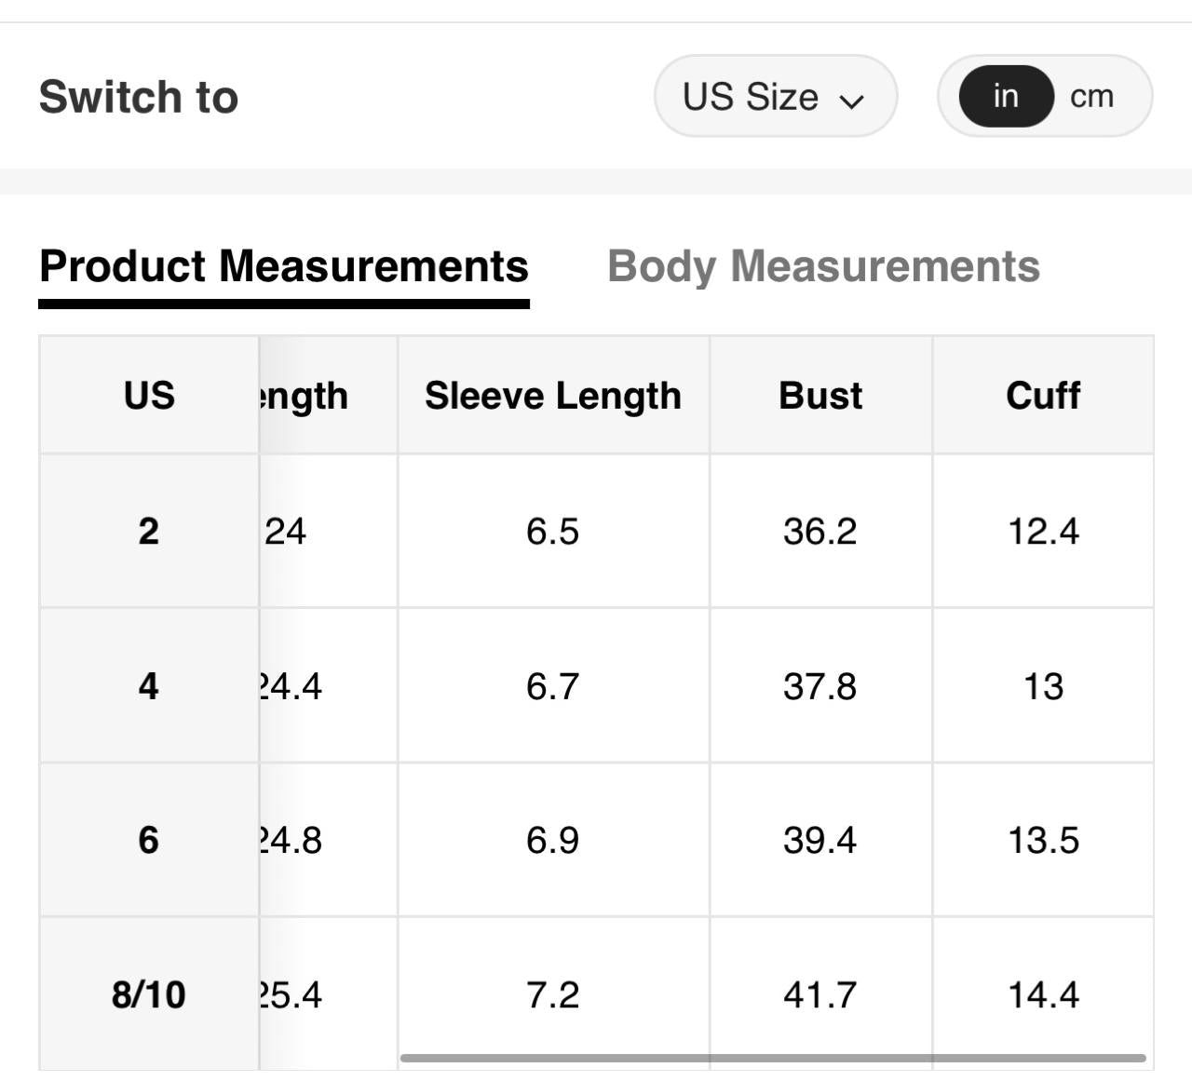Screen dimensions: 1192x1081
Task: Click the 14.4 cuff value cell
Action: coord(1043,994)
